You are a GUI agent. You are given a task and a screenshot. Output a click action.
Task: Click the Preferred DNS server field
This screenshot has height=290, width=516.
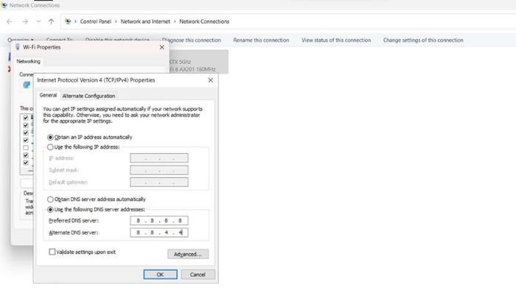pyautogui.click(x=159, y=221)
